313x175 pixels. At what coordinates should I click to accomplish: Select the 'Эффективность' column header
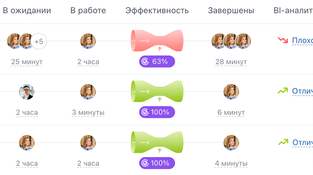(x=157, y=11)
